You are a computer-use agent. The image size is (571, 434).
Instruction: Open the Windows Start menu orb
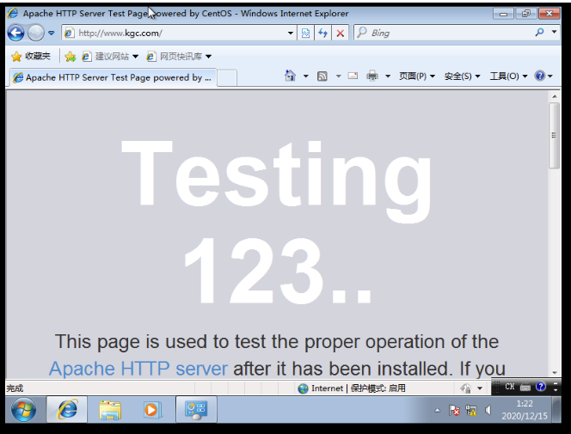(x=24, y=410)
